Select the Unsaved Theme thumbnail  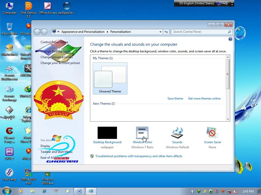pyautogui.click(x=110, y=78)
